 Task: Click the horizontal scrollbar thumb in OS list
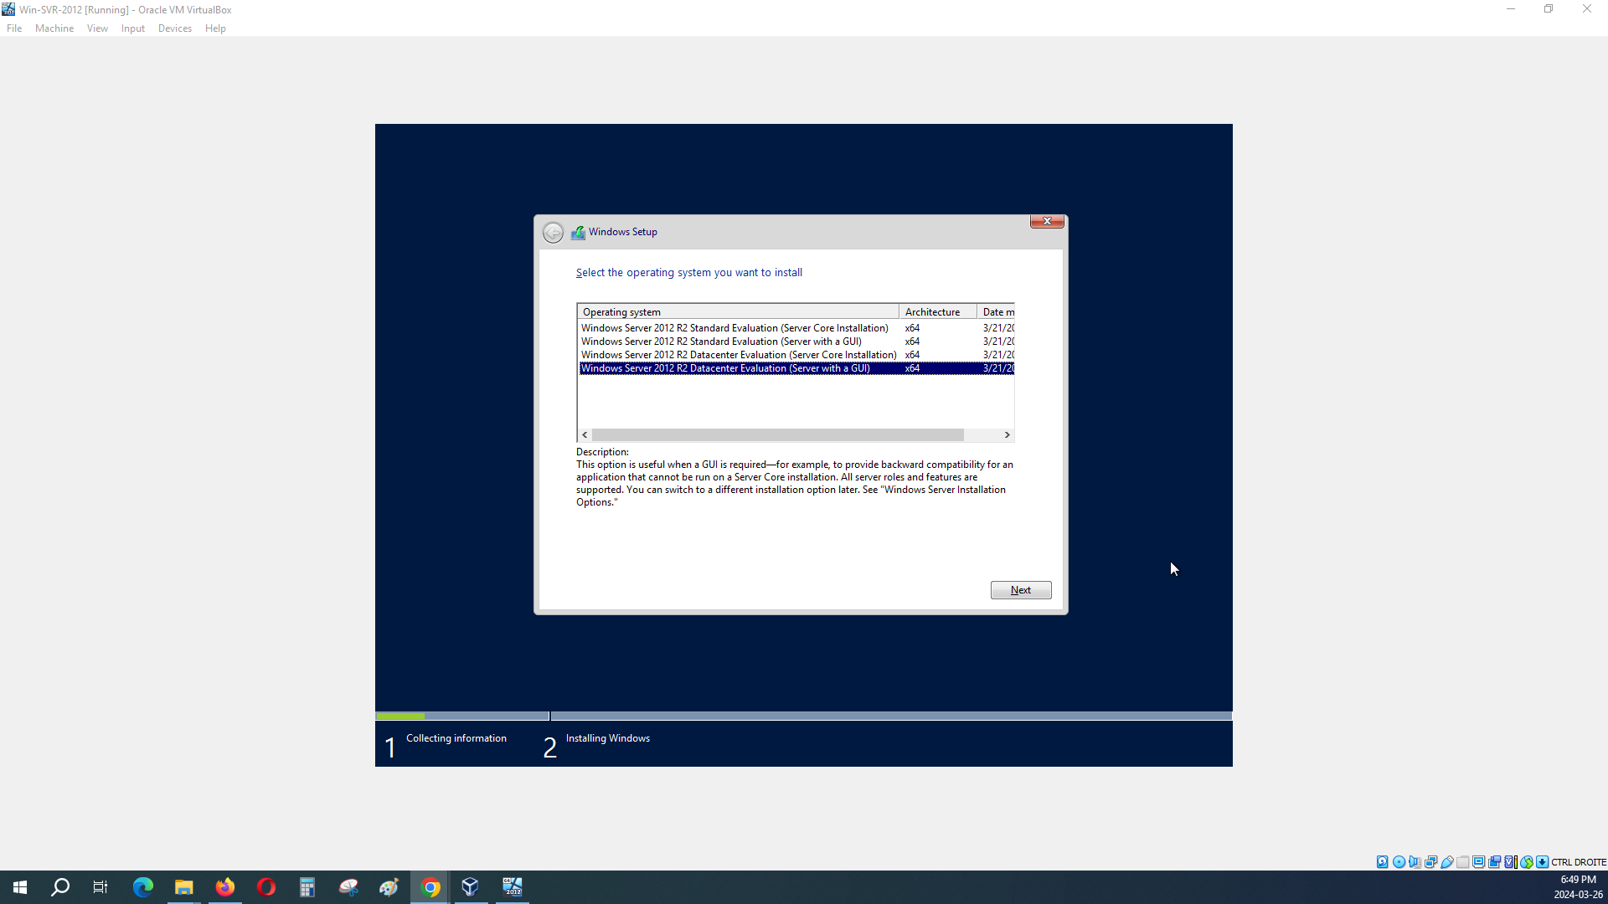(x=777, y=435)
